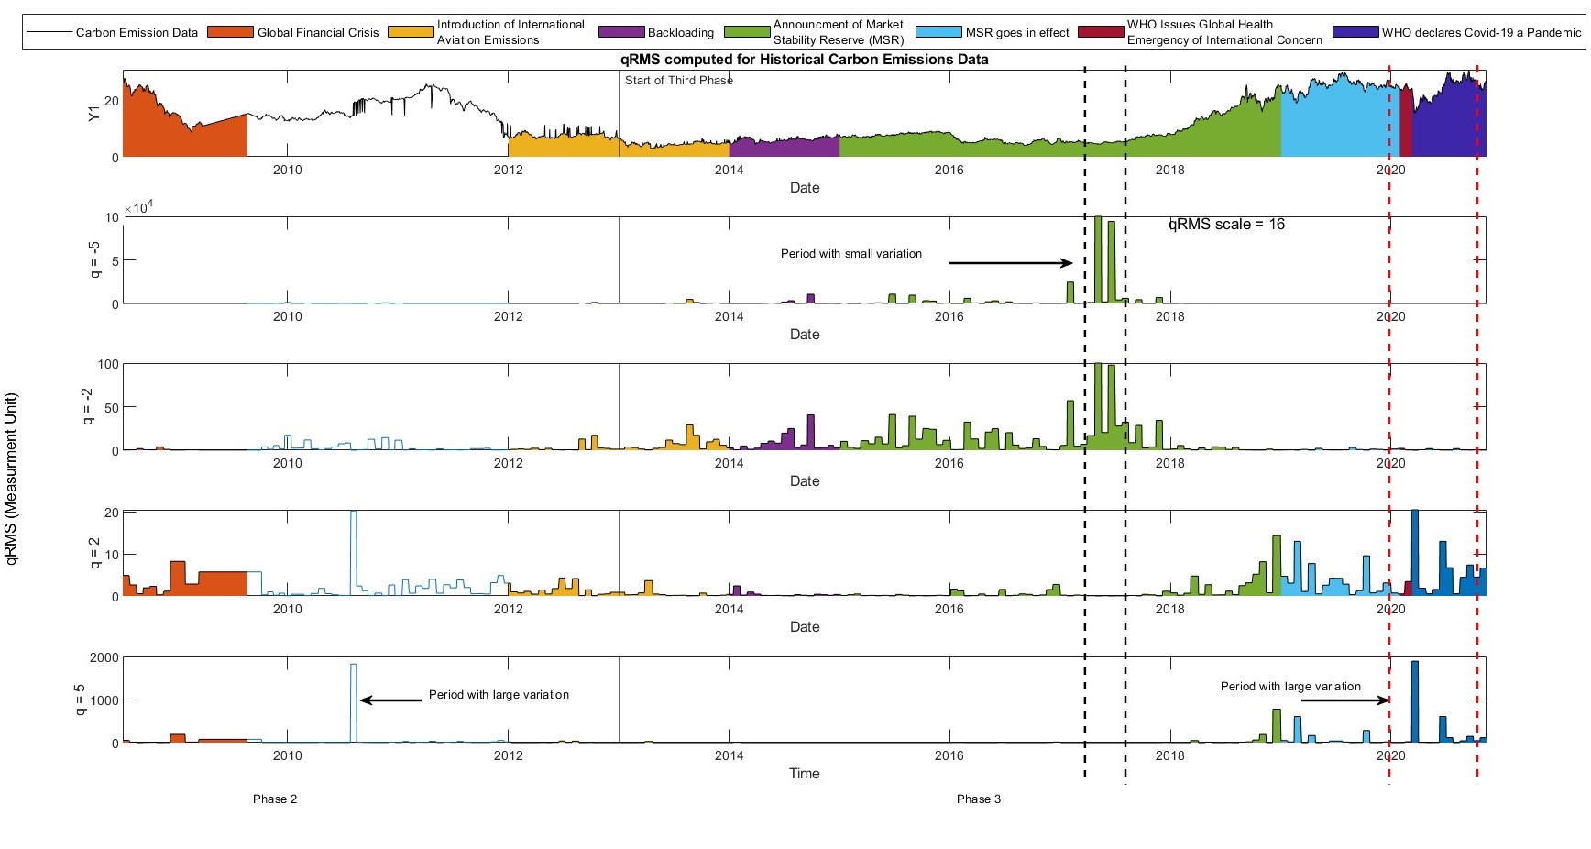Select the 'Start of Third Phase' annotation text

coord(678,81)
